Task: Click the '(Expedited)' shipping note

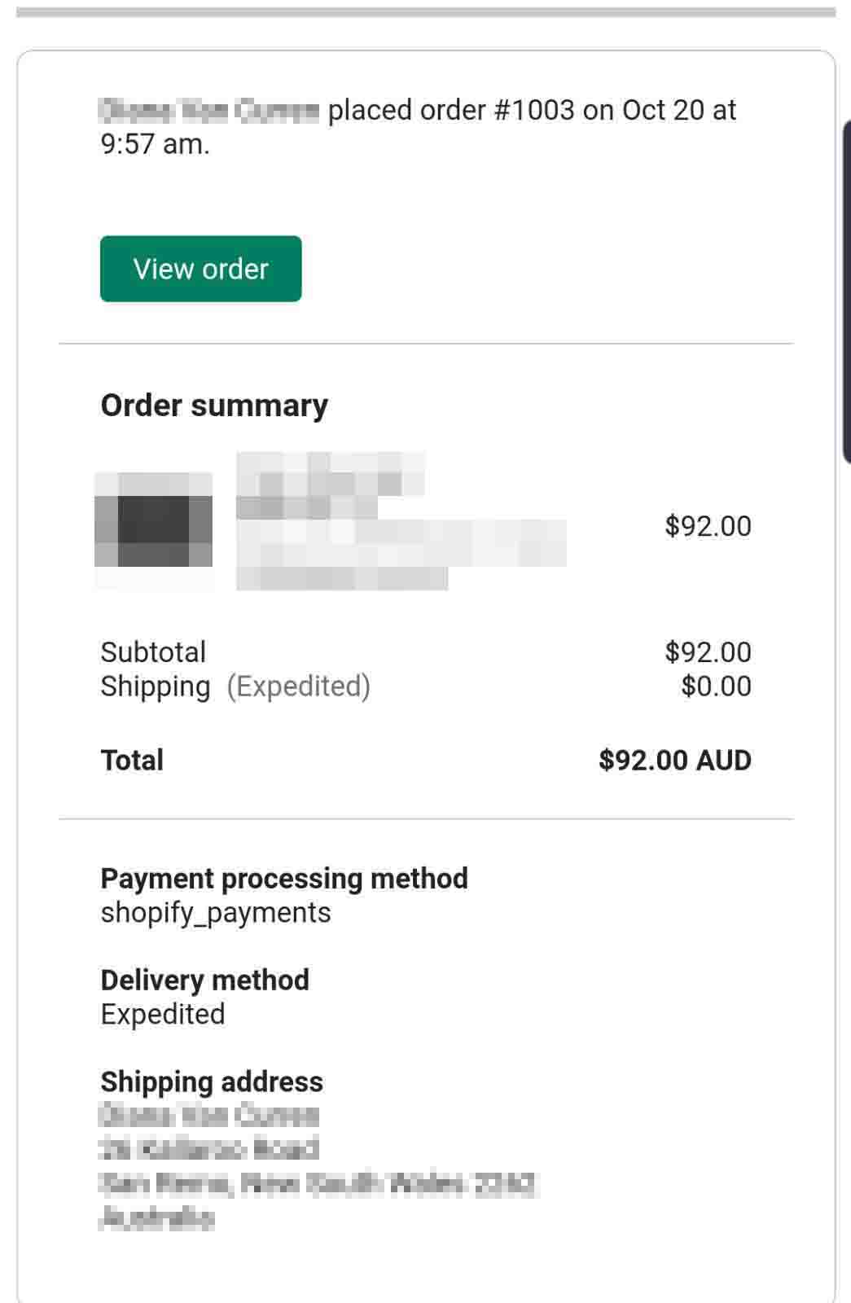Action: 298,687
